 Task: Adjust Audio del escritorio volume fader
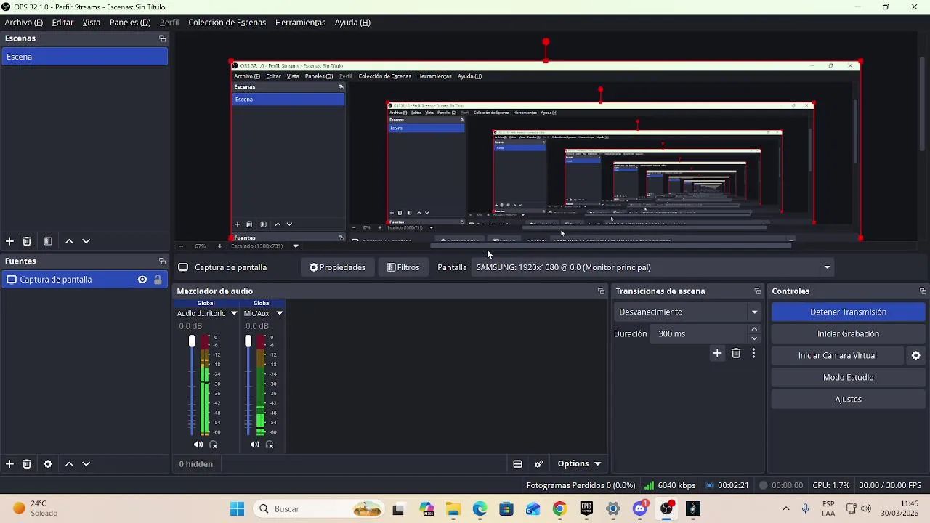coord(192,341)
